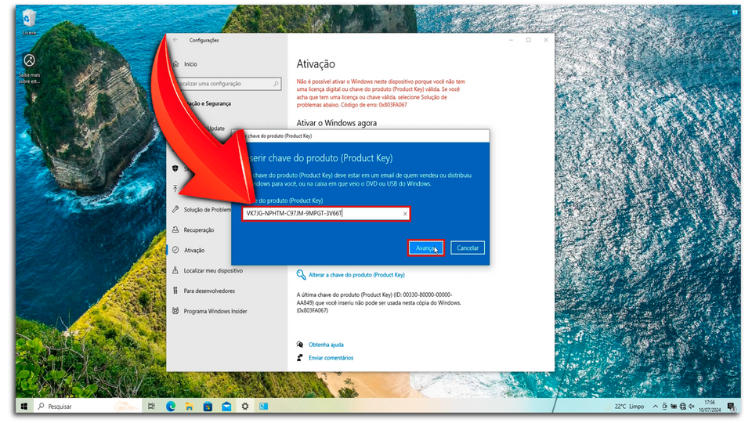
Task: Click the Início home icon
Action: coord(175,63)
